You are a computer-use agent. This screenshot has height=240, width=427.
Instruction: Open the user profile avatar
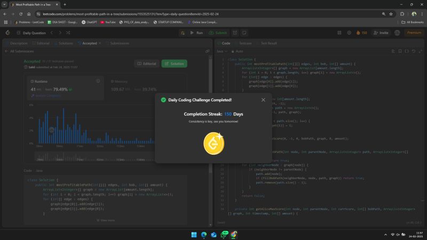coord(397,33)
